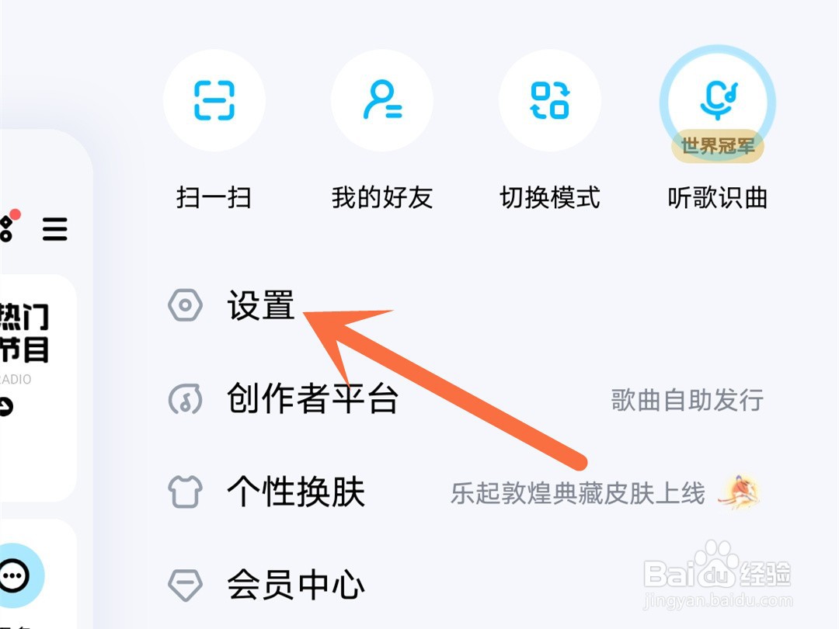
Task: Open 我的好友 friends icon
Action: (x=382, y=100)
